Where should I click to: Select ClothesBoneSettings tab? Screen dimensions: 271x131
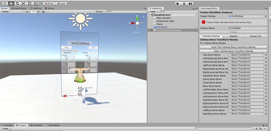coord(211,36)
